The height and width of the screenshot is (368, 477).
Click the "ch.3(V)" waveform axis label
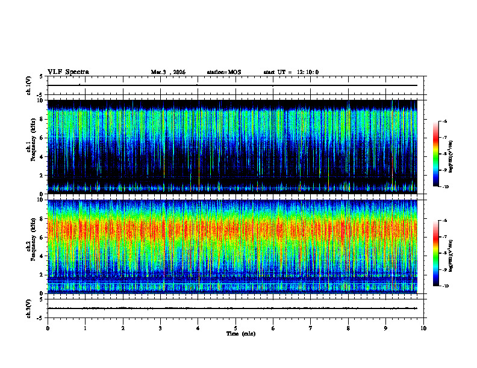click(29, 308)
